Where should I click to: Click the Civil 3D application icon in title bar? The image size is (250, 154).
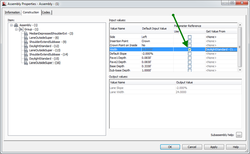pos(4,4)
